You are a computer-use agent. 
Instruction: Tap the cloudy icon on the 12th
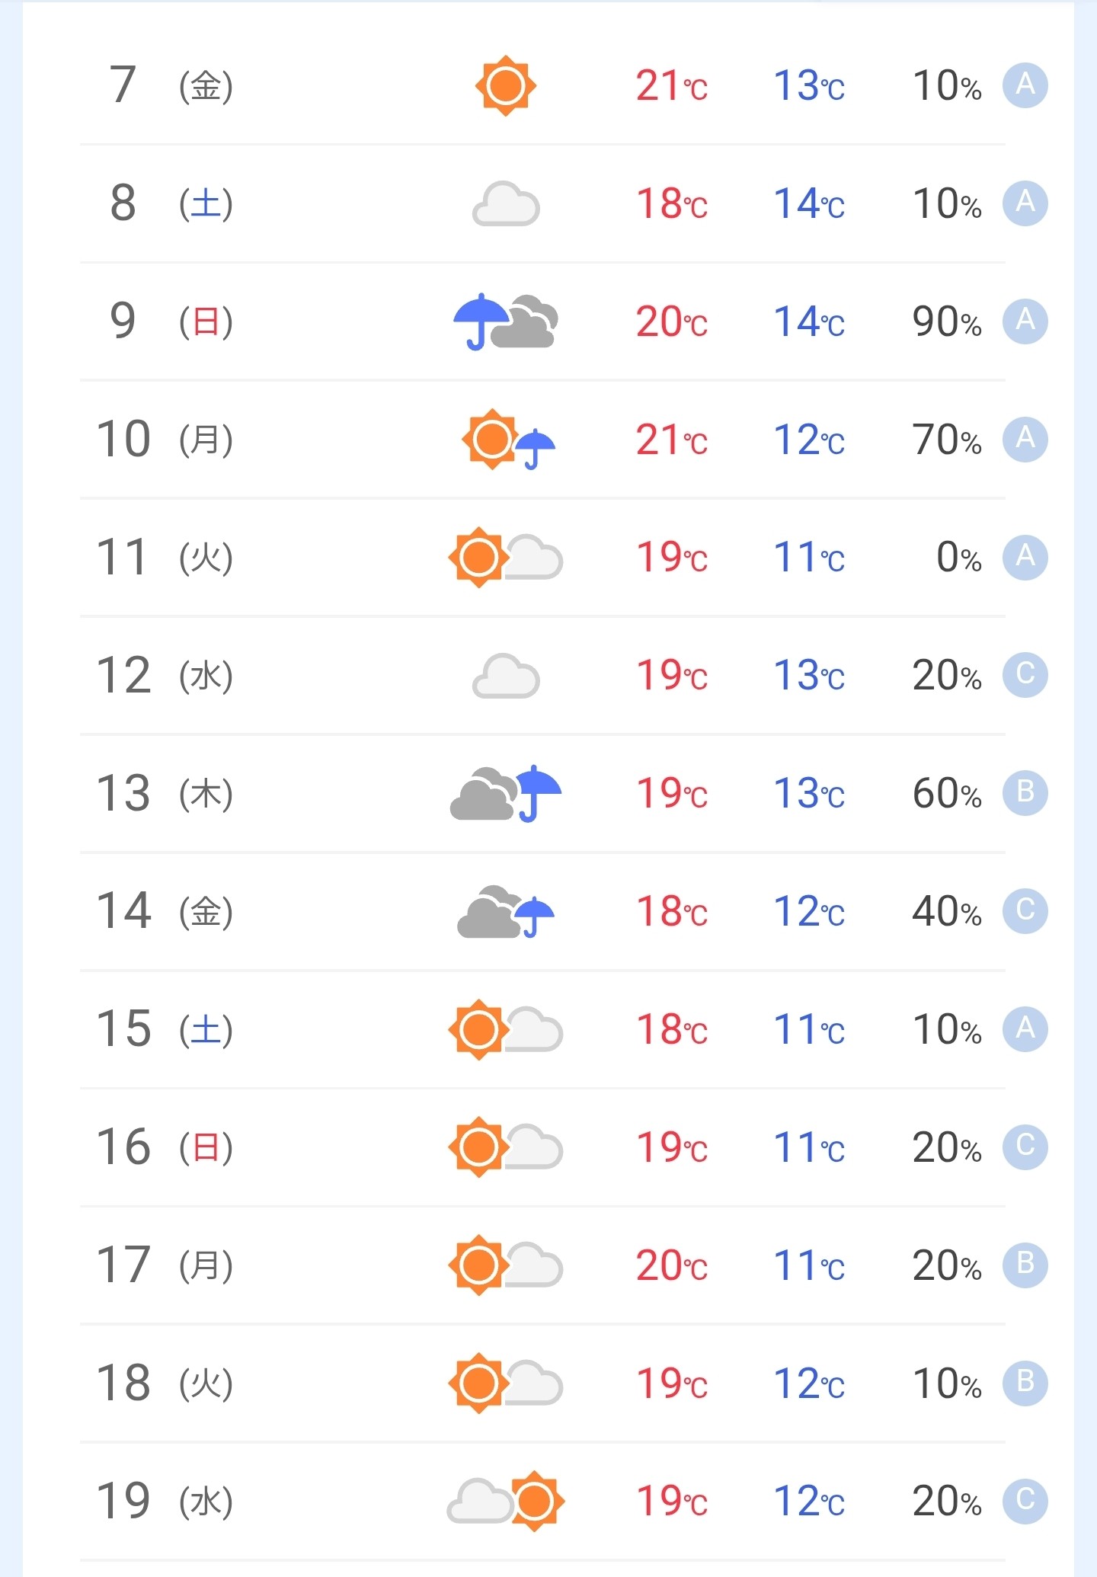point(506,676)
